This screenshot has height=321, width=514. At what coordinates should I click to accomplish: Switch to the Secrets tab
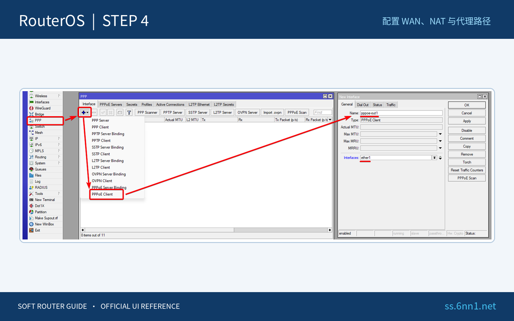[x=132, y=104]
